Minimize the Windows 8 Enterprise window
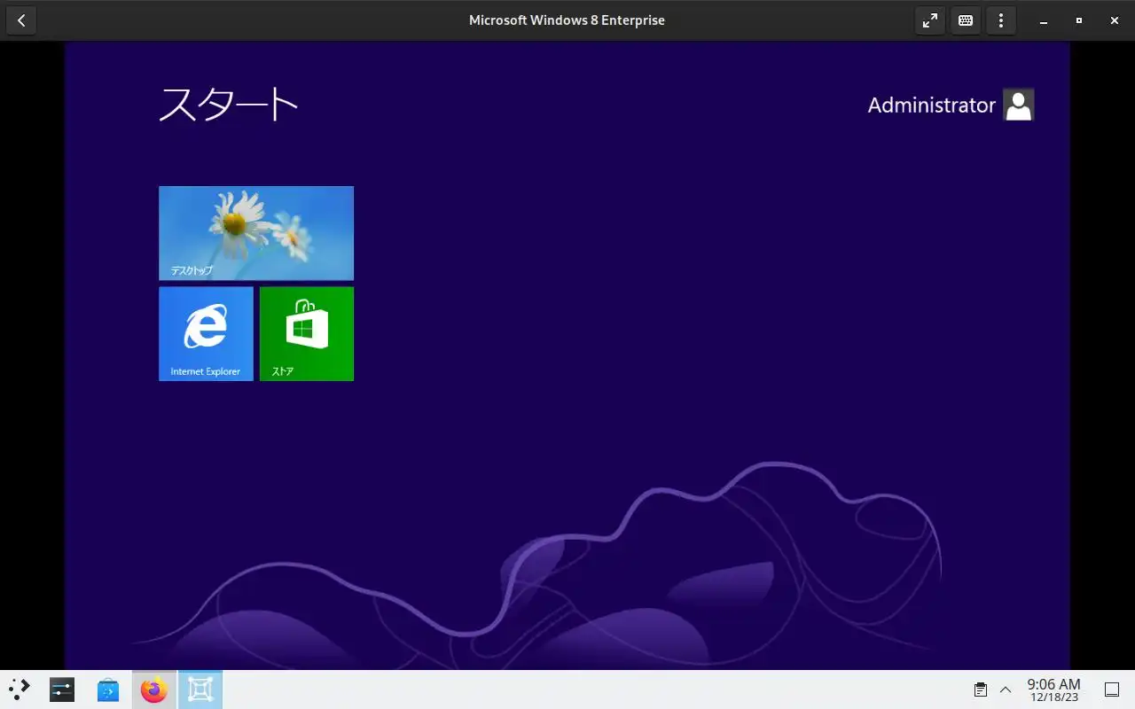This screenshot has height=709, width=1135. coord(1044,20)
